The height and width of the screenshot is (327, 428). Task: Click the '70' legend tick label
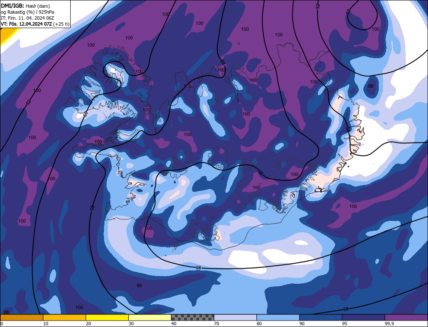coord(217,324)
